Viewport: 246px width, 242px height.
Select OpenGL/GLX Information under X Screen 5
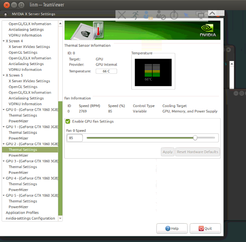(x=30, y=92)
